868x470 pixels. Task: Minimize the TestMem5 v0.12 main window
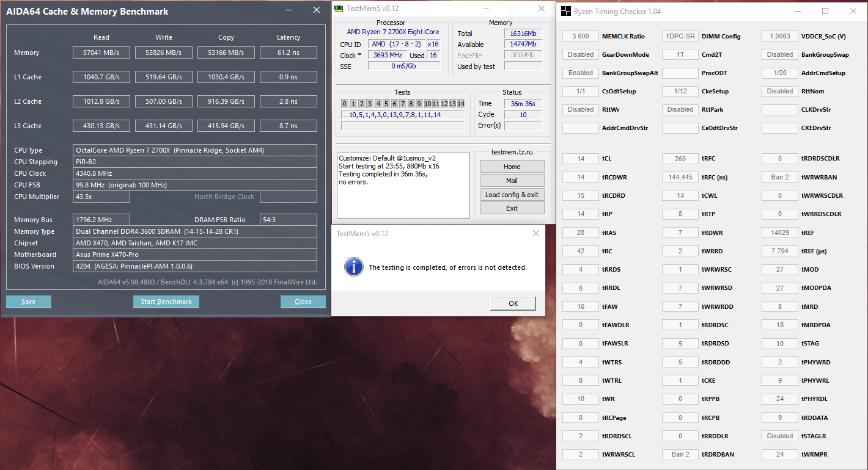pos(486,9)
